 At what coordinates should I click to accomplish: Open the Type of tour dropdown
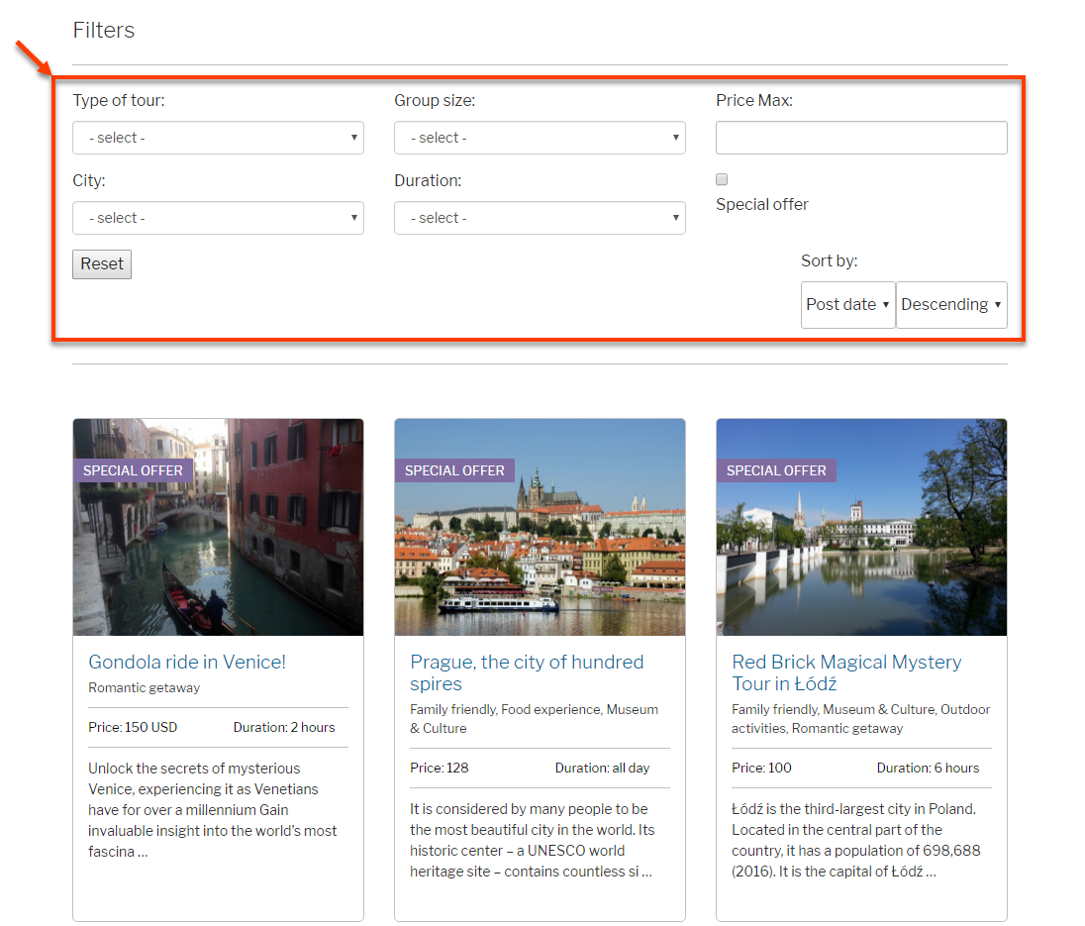(218, 138)
